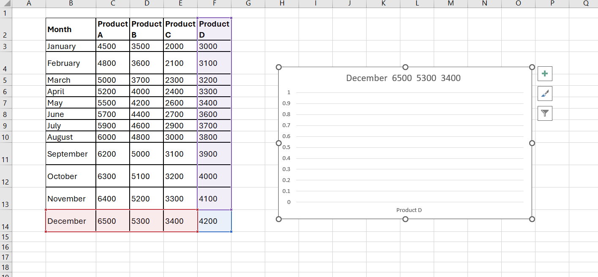Open the Chart Elements plus button
Screen dimensions: 598x277
point(545,73)
